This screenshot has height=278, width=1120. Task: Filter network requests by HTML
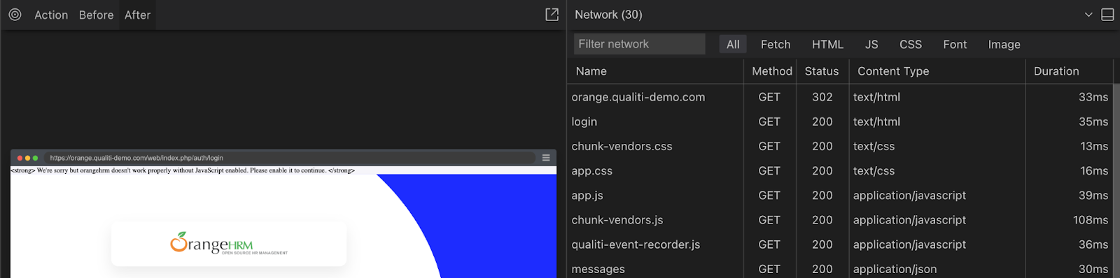tap(827, 44)
